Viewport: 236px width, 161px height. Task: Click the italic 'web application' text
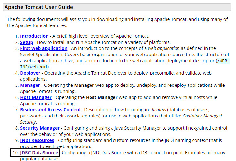click(164, 48)
